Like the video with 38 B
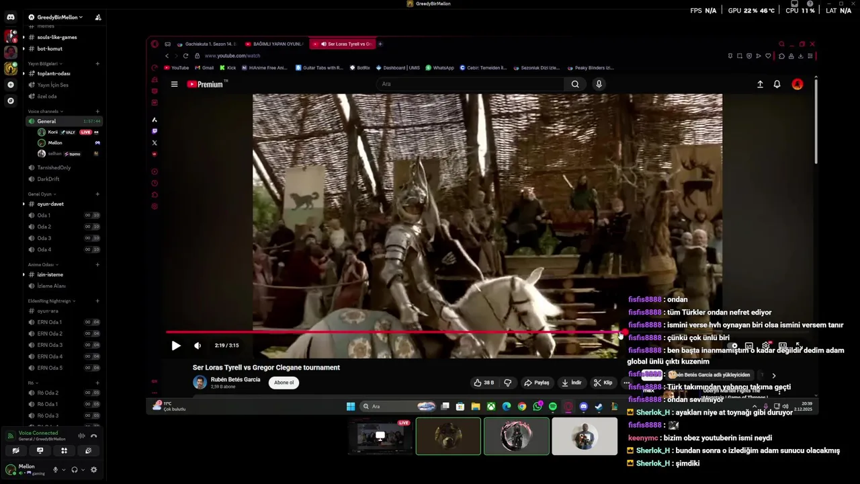Screen dimensions: 860x484 click(484, 382)
